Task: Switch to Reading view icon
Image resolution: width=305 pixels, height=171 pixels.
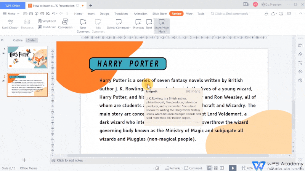Action: (222, 168)
